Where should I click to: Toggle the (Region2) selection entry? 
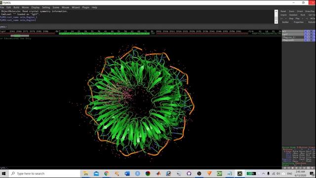click(x=293, y=40)
